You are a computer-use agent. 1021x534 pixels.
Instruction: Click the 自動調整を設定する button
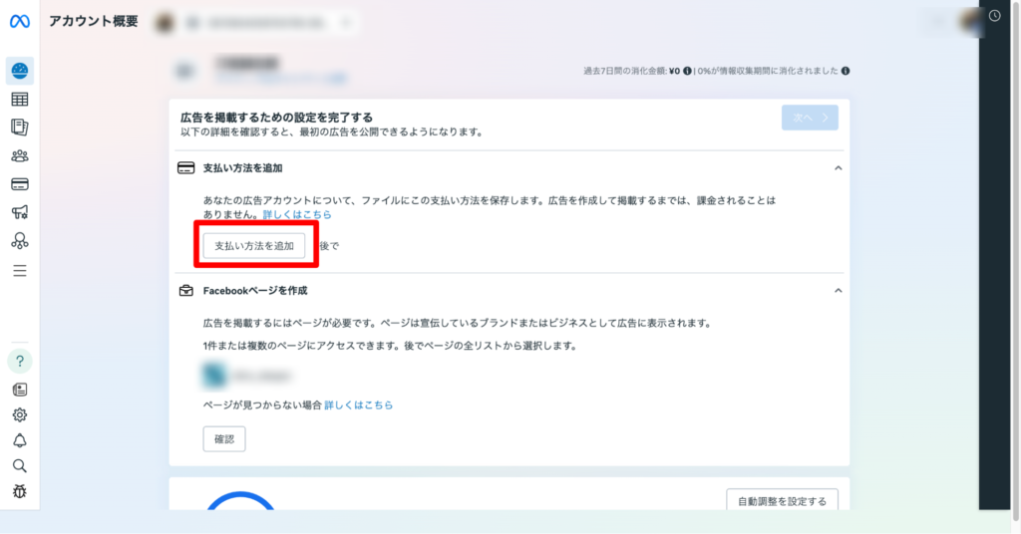781,500
